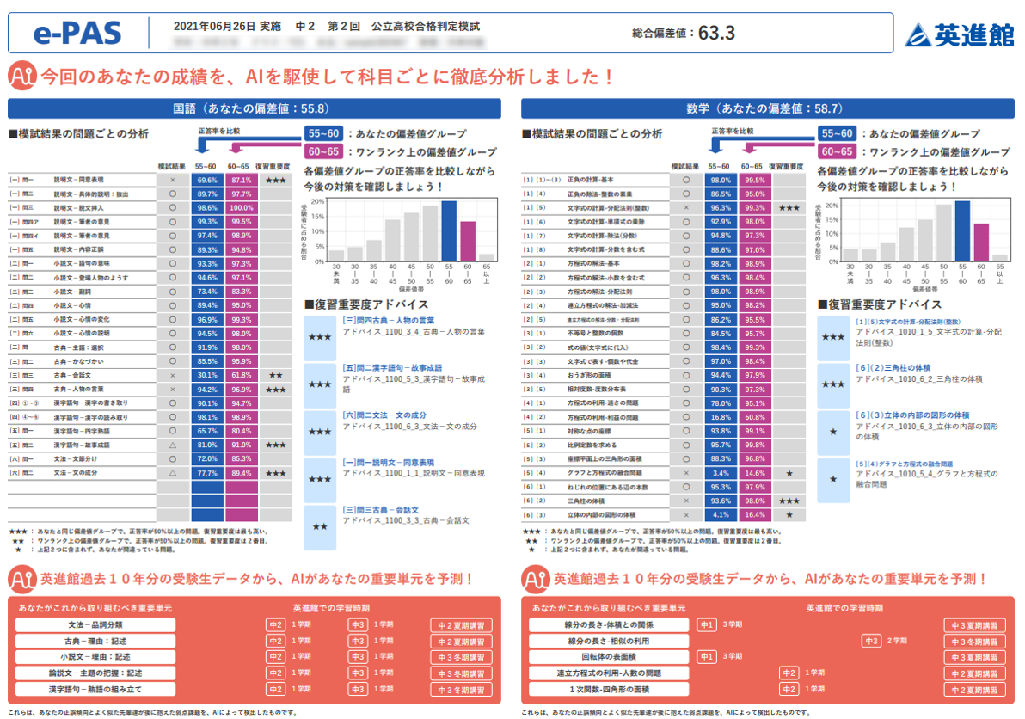Collapse the あなたがこれから取り組むべき重要単元 panel
1025x719 pixels.
(x=95, y=607)
